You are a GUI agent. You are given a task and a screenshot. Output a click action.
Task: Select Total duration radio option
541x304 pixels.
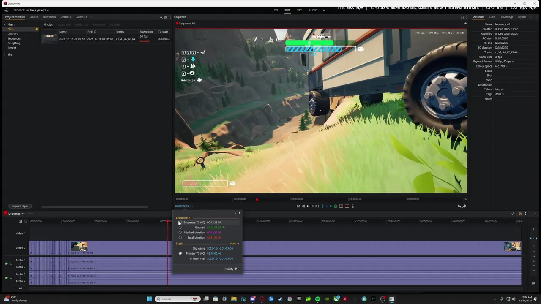[x=180, y=238]
